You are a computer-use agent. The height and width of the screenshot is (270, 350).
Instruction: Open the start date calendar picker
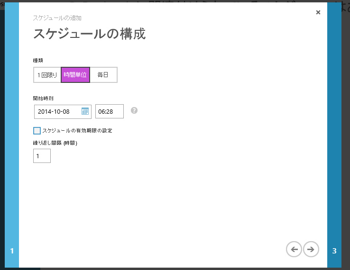click(85, 111)
